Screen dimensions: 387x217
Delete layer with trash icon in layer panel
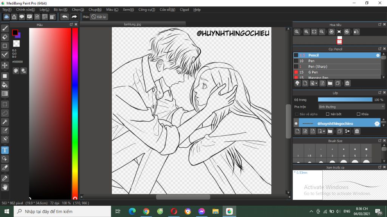tap(357, 131)
